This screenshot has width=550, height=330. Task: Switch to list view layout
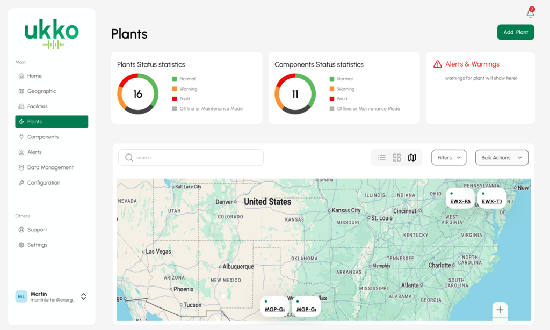[x=381, y=158]
